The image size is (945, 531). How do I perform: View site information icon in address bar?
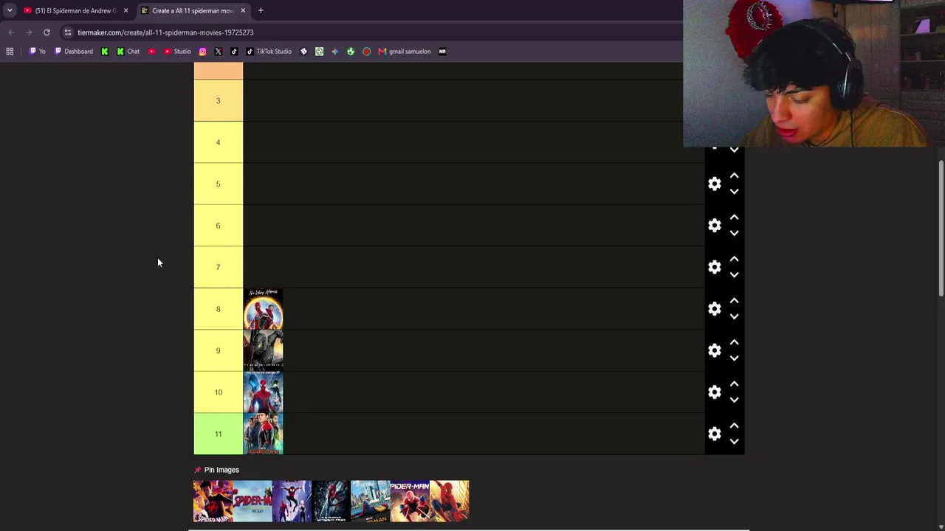pyautogui.click(x=67, y=32)
